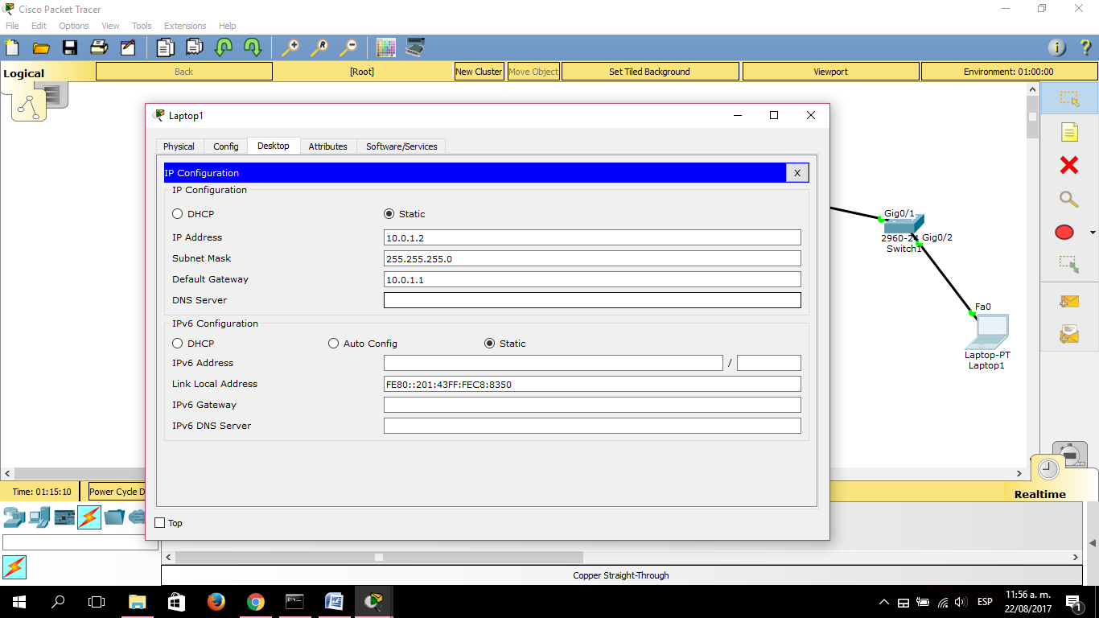Select Auto Config for IPv6

[333, 343]
